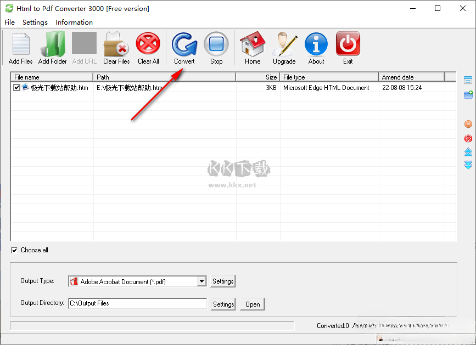The image size is (476, 345).
Task: Click the Open output directory button
Action: coord(253,304)
